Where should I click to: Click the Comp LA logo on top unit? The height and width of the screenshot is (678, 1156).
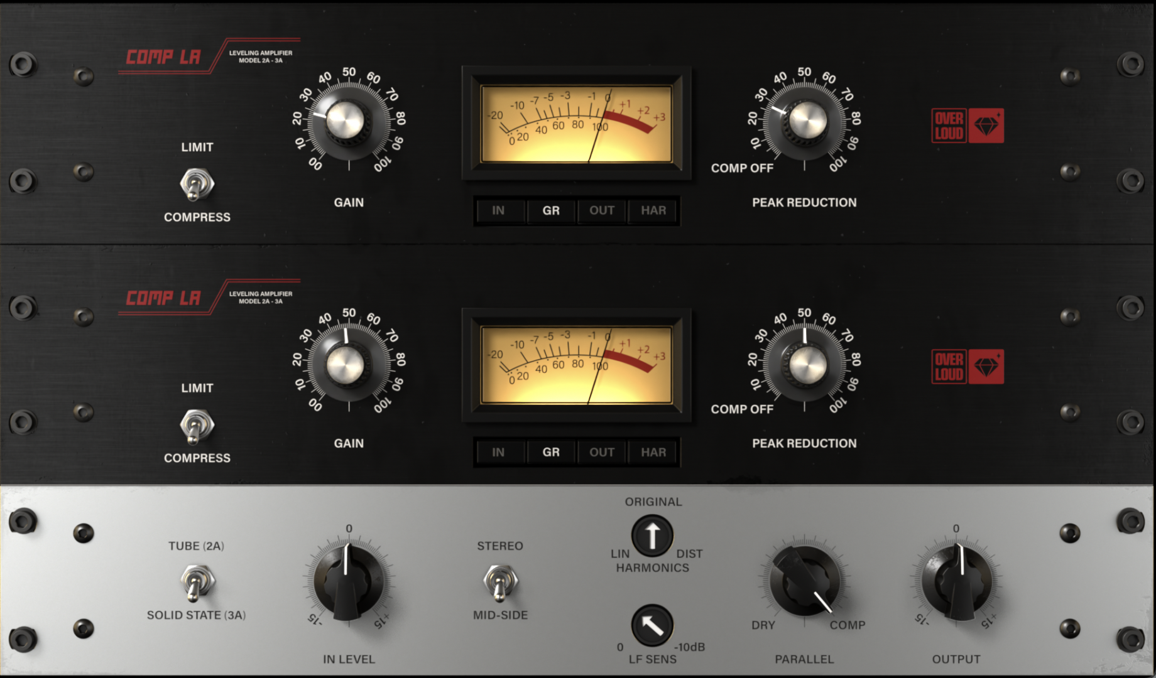coord(164,58)
